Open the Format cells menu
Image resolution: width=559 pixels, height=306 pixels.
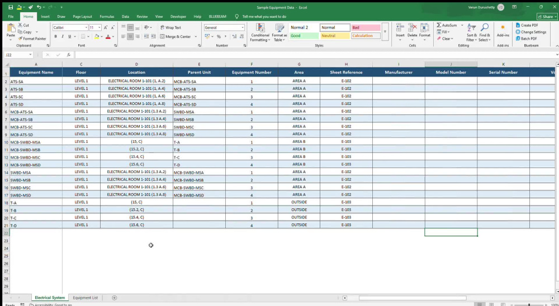425,31
